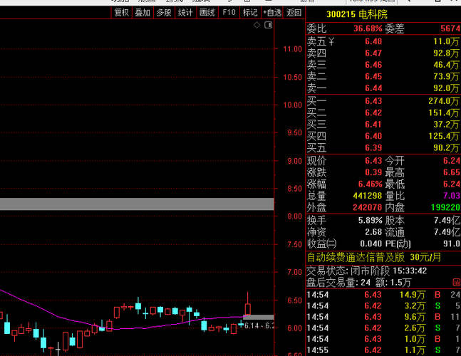Toggle the side panel icon above chart
461x356 pixels.
click(268, 25)
